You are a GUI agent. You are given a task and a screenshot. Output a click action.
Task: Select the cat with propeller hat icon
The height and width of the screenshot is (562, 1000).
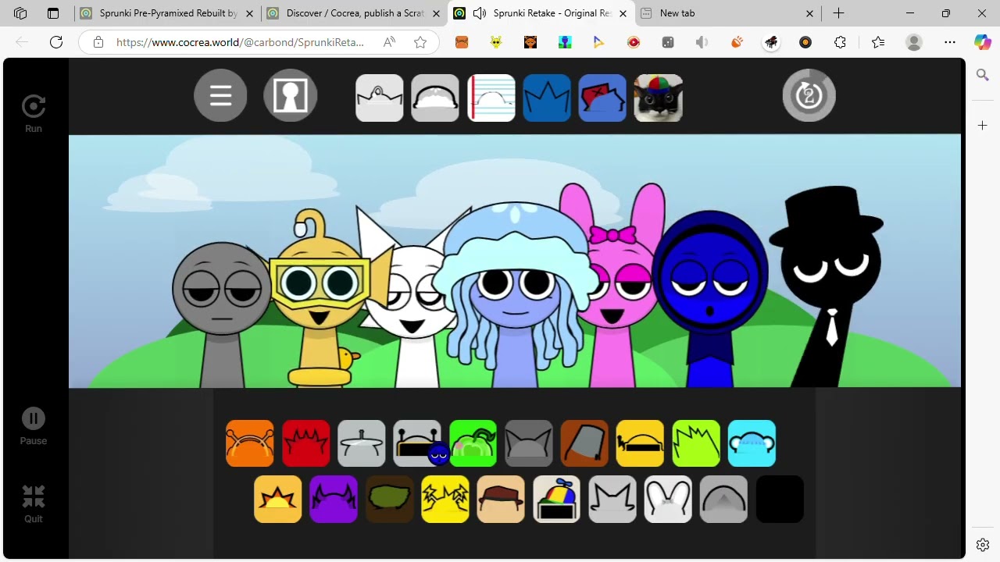(659, 98)
